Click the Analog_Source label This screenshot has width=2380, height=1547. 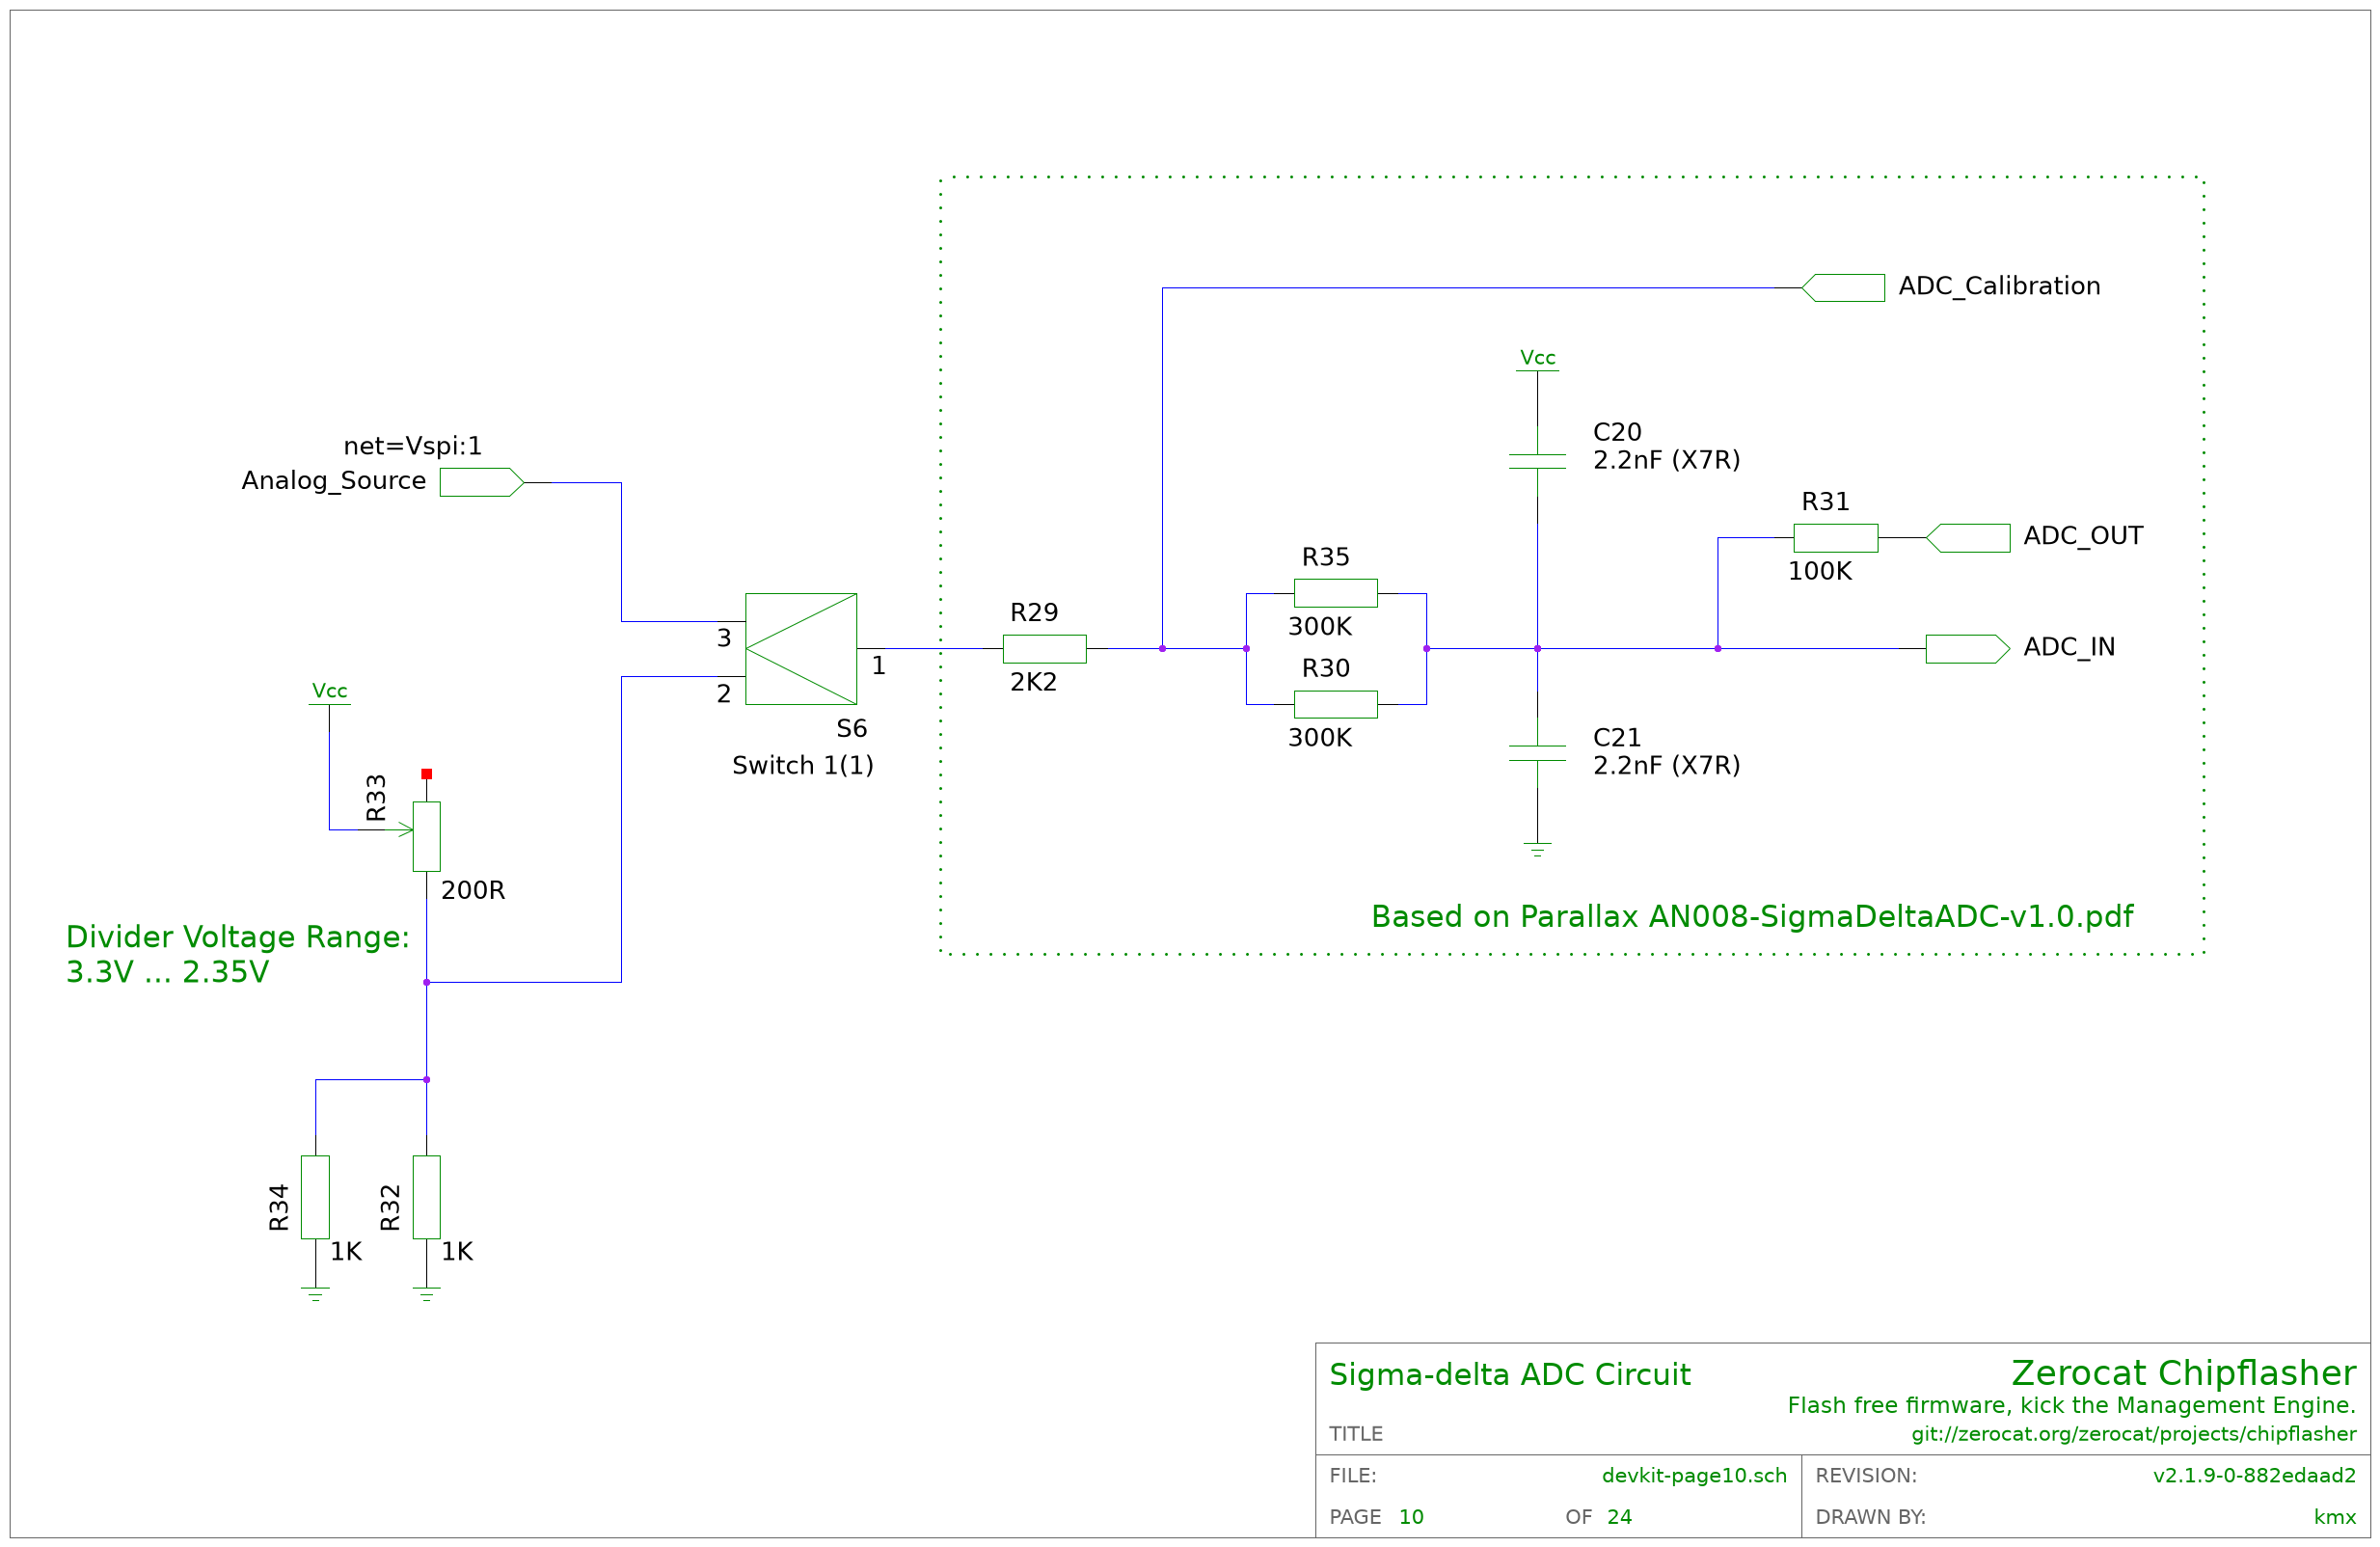(333, 481)
